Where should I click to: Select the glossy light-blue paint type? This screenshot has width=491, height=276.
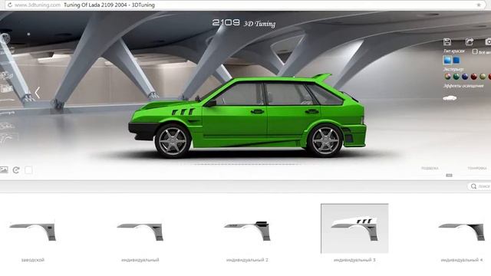click(447, 60)
